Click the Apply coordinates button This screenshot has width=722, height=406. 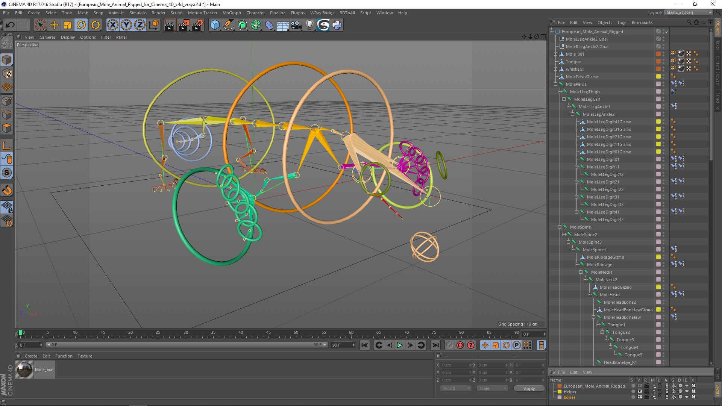(x=529, y=389)
